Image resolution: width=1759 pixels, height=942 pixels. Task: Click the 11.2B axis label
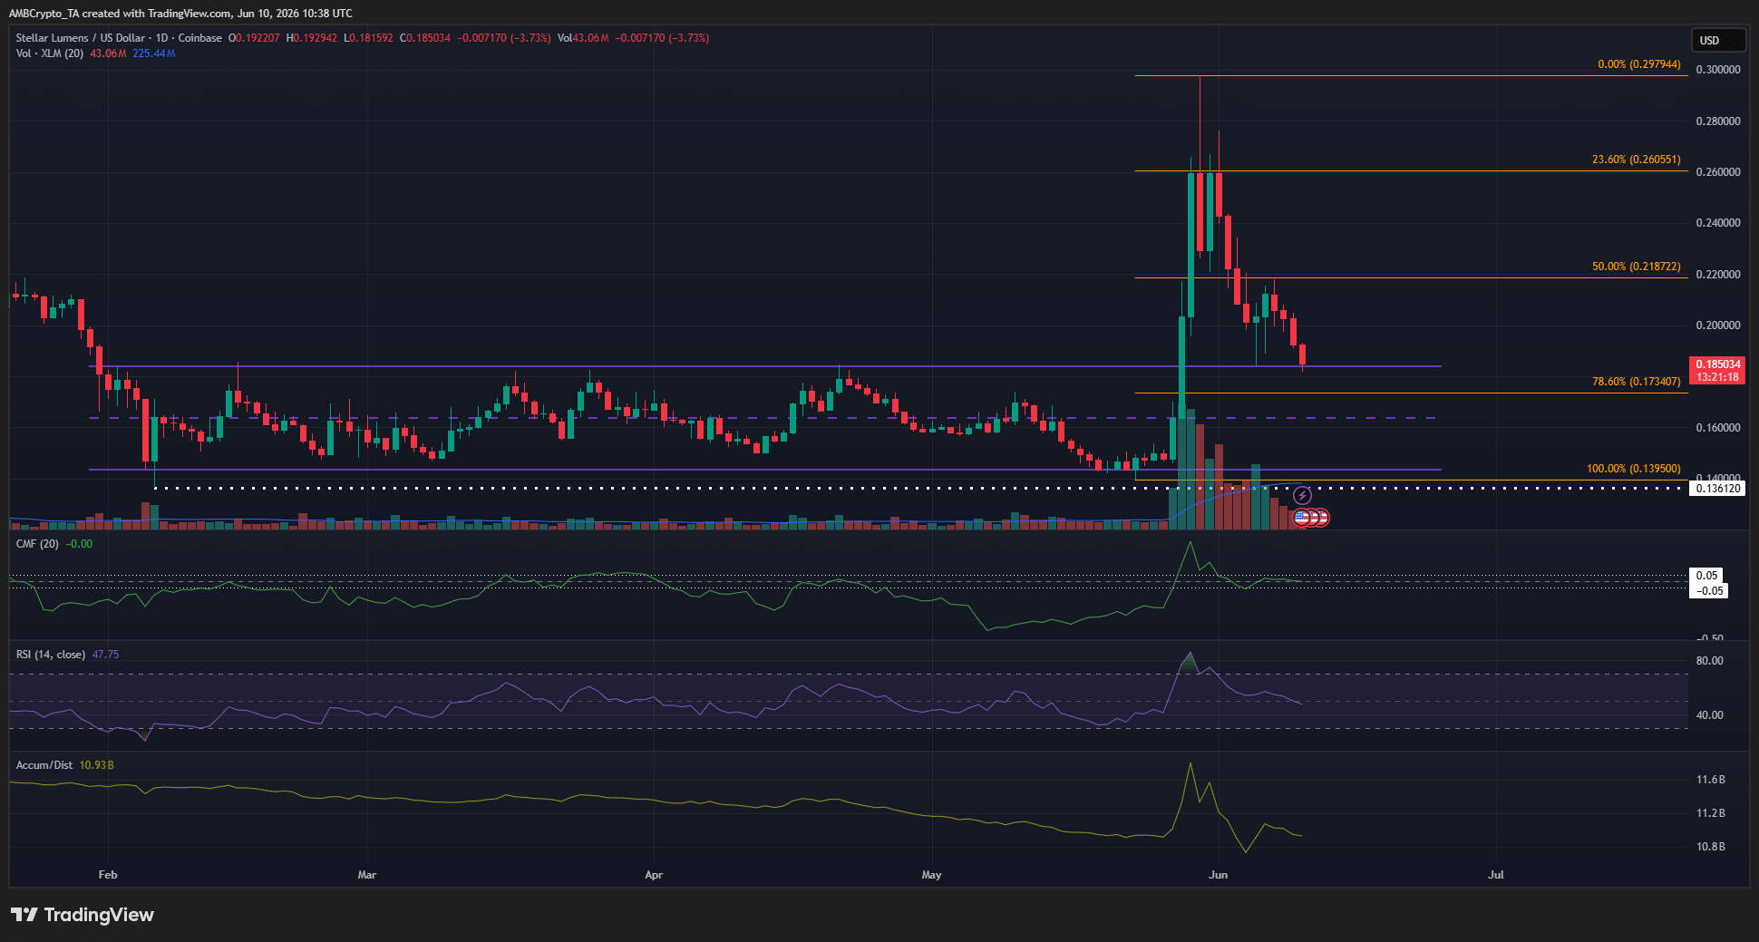coord(1711,813)
